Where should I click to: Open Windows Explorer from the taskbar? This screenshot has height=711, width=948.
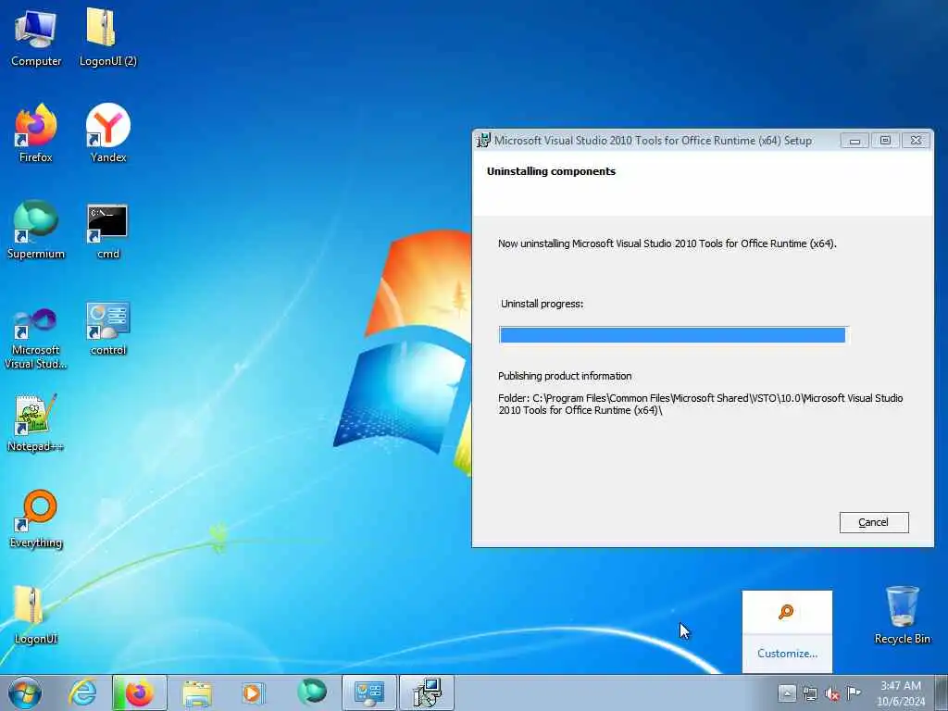197,692
